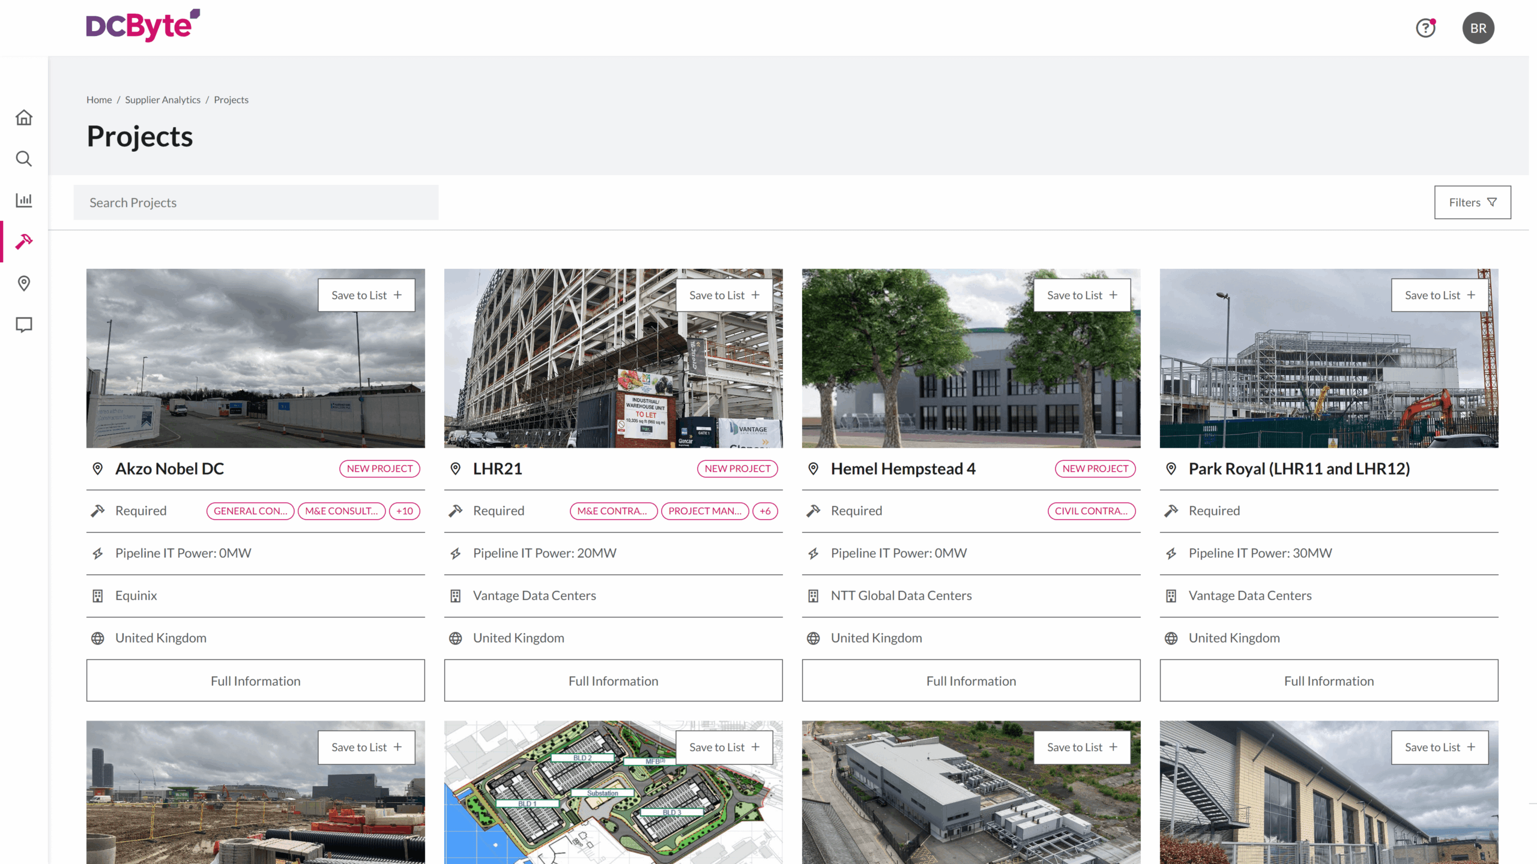Expand the +10 tags on Akzo Nobel DC
Image resolution: width=1537 pixels, height=864 pixels.
click(x=405, y=511)
